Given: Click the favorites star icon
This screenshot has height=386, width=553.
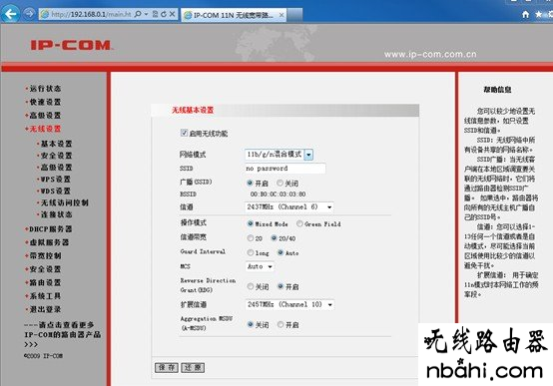Looking at the screenshot, I should [539, 14].
